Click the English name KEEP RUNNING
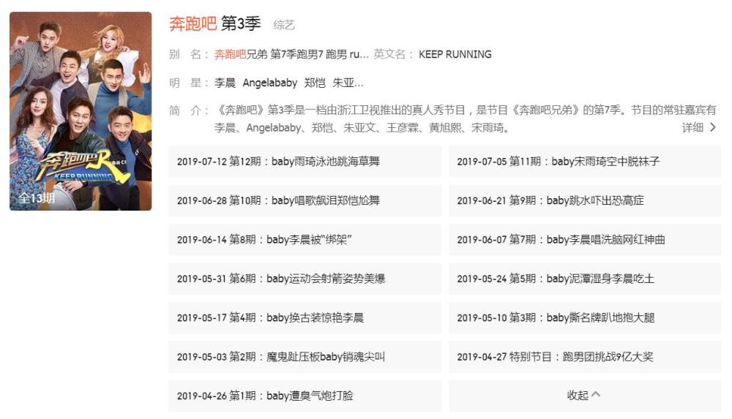This screenshot has height=419, width=732. click(x=455, y=55)
